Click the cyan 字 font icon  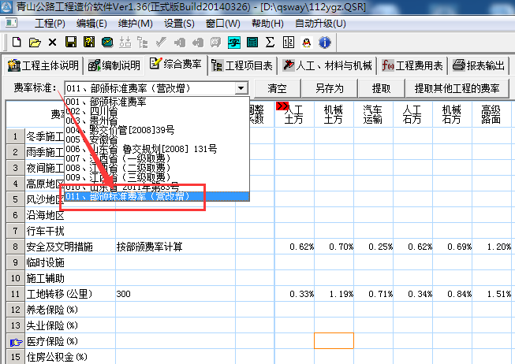(233, 42)
